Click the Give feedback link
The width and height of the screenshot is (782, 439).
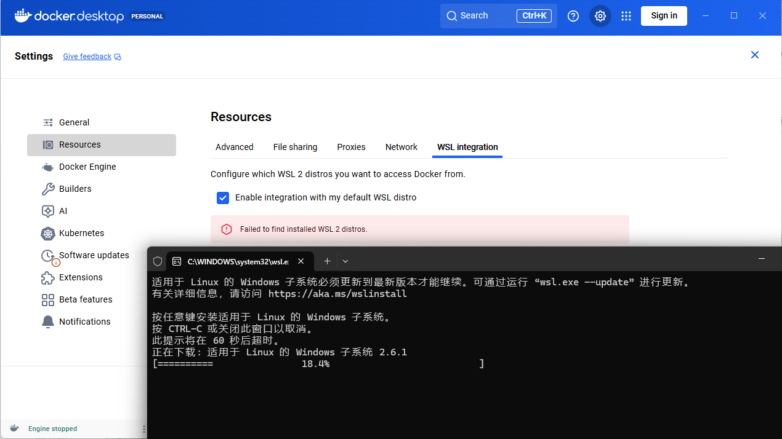[87, 57]
